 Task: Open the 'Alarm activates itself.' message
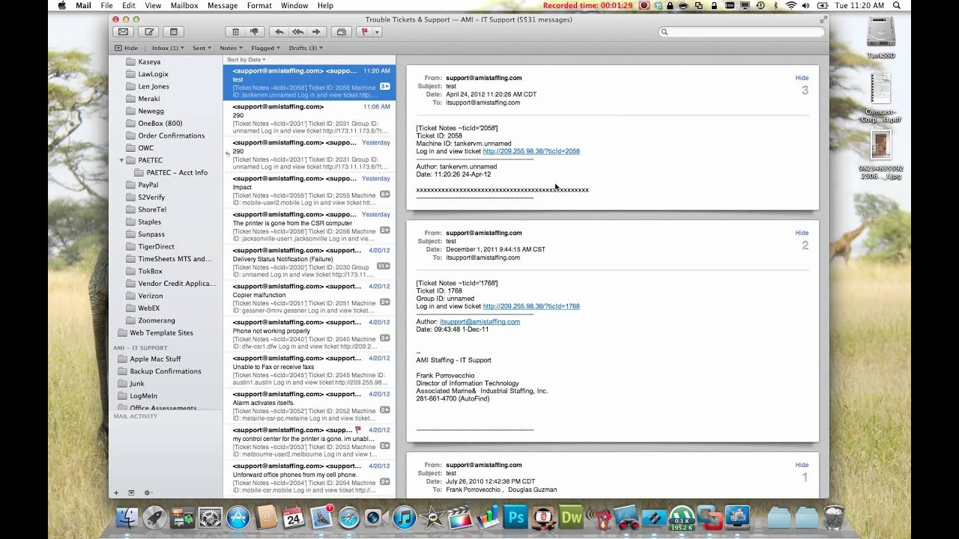[x=309, y=406]
